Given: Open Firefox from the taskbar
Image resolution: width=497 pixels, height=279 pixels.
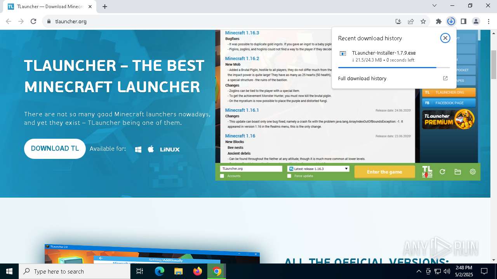Looking at the screenshot, I should click(x=198, y=271).
